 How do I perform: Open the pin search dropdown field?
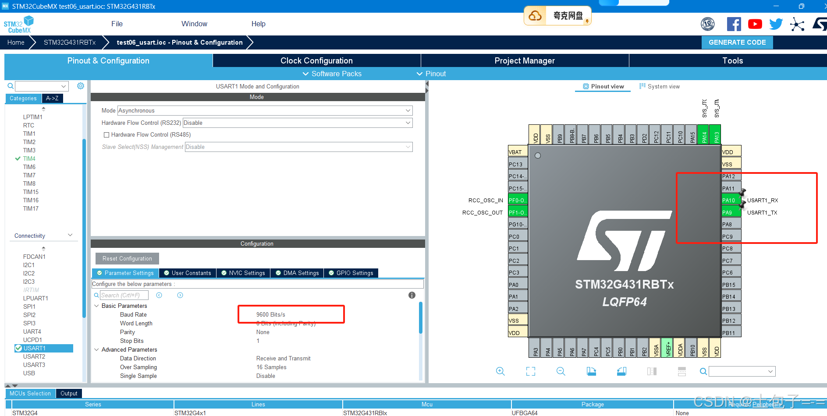pyautogui.click(x=742, y=371)
